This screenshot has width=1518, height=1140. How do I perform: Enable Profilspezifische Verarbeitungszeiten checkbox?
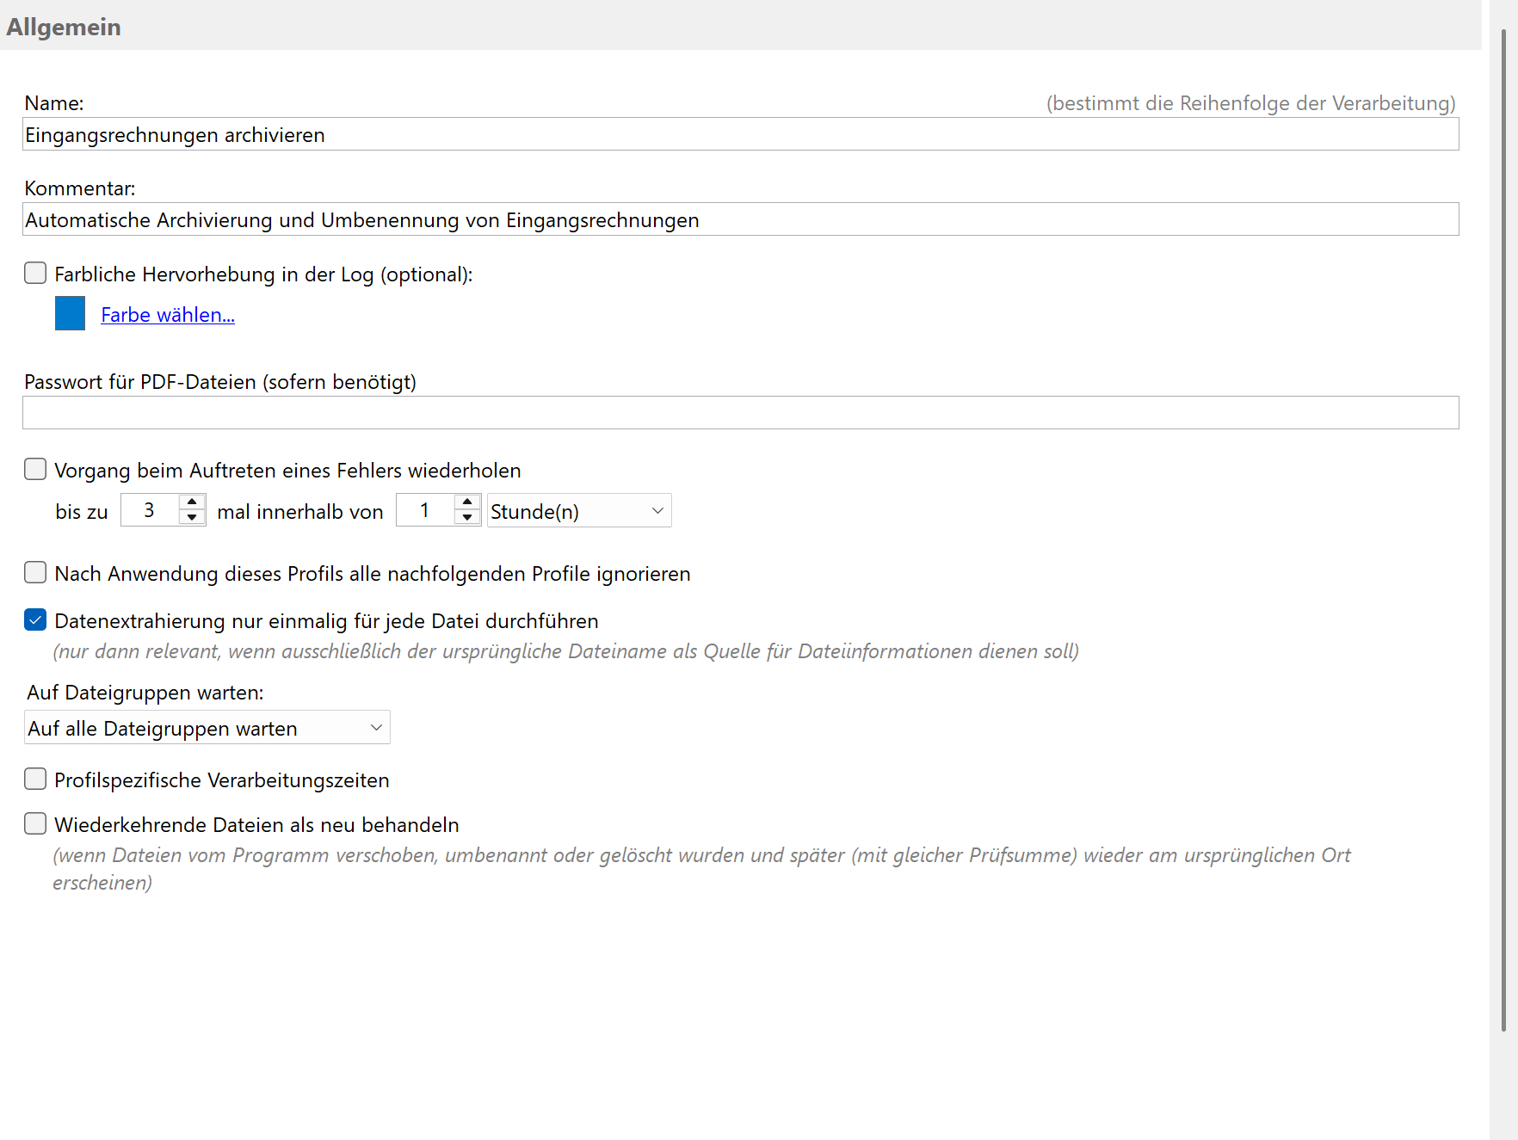[x=35, y=780]
